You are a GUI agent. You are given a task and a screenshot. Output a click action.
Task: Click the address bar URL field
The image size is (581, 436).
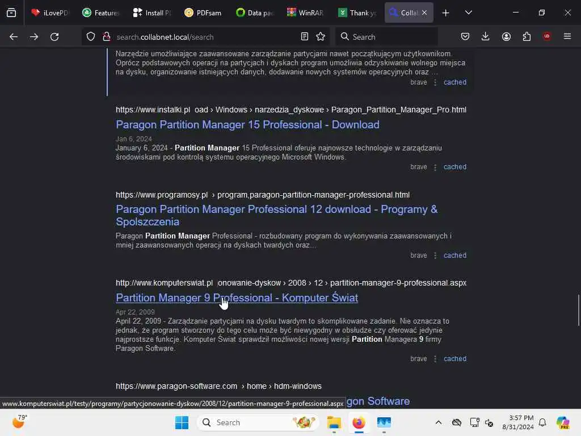pos(205,37)
